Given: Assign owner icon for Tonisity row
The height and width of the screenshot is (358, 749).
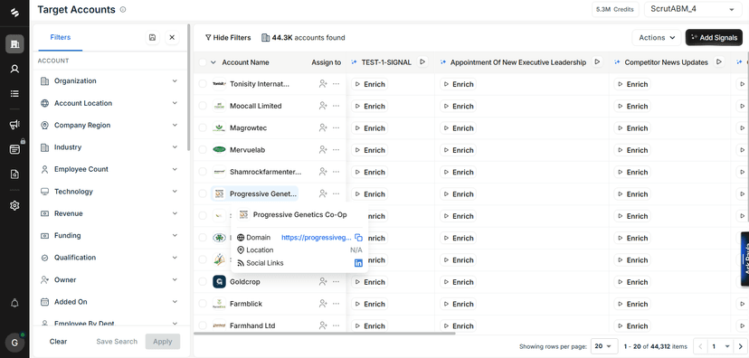Looking at the screenshot, I should point(323,83).
